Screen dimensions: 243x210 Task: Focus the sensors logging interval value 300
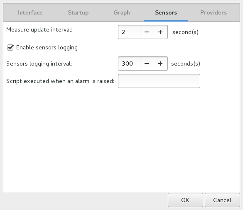point(129,63)
